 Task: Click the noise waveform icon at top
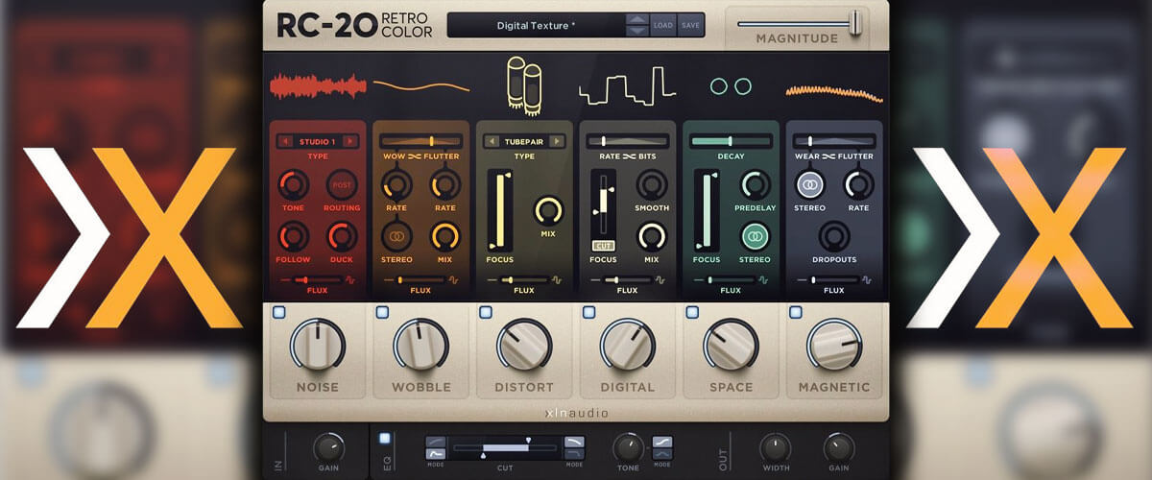pyautogui.click(x=318, y=86)
